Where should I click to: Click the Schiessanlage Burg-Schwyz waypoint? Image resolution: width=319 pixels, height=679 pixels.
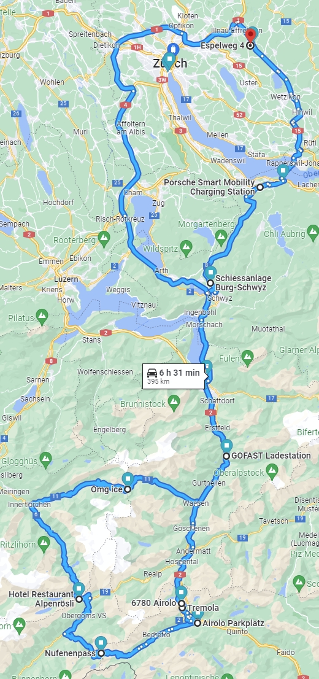[x=210, y=283]
